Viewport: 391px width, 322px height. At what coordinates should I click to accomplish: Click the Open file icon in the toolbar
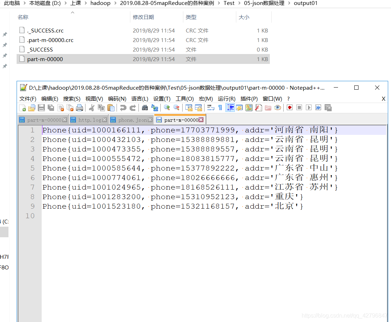(x=32, y=108)
